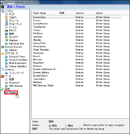Select the エクスプローラ folder icon
The width and height of the screenshot is (130, 134).
[2, 53]
